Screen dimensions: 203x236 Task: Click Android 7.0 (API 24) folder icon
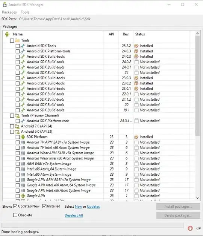[17, 126]
